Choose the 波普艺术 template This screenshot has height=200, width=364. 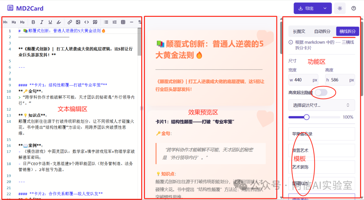(x=322, y=150)
